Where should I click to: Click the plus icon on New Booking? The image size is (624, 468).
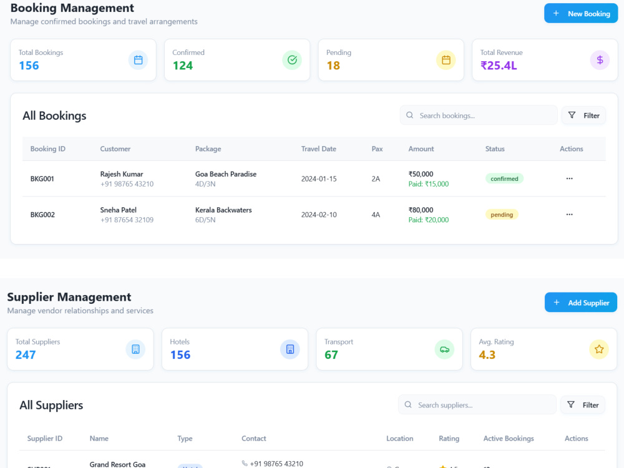(556, 14)
